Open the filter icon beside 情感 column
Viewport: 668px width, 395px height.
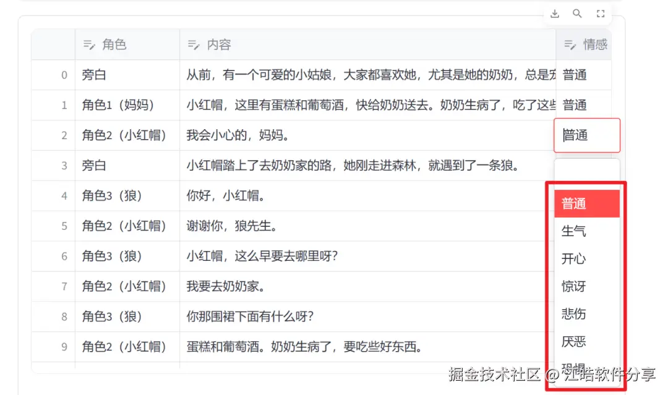569,44
